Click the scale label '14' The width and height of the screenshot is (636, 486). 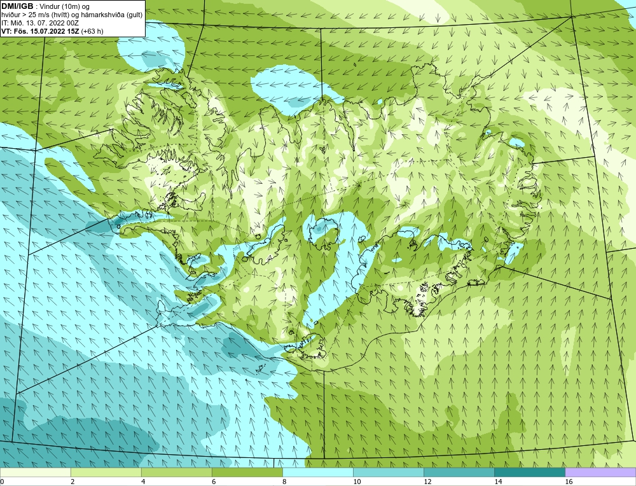[x=498, y=482]
